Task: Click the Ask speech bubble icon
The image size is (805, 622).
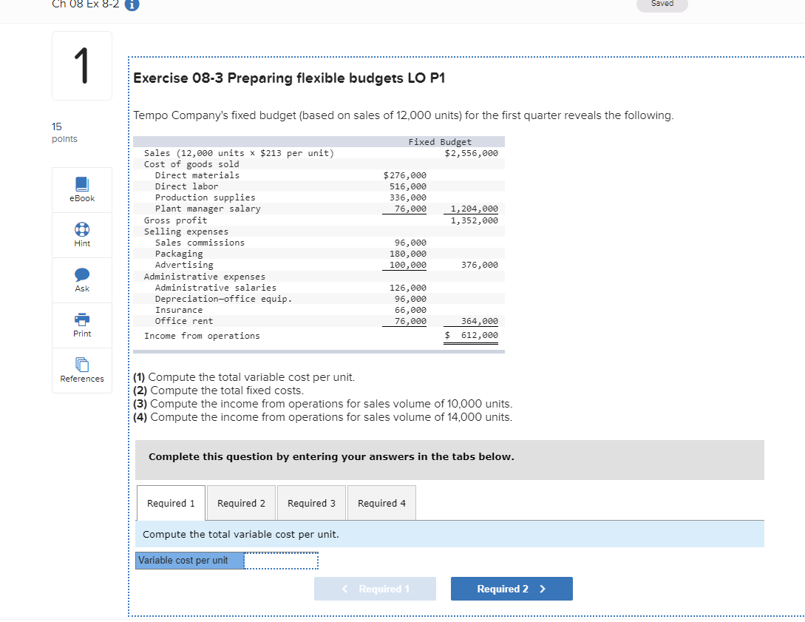Action: pyautogui.click(x=82, y=274)
